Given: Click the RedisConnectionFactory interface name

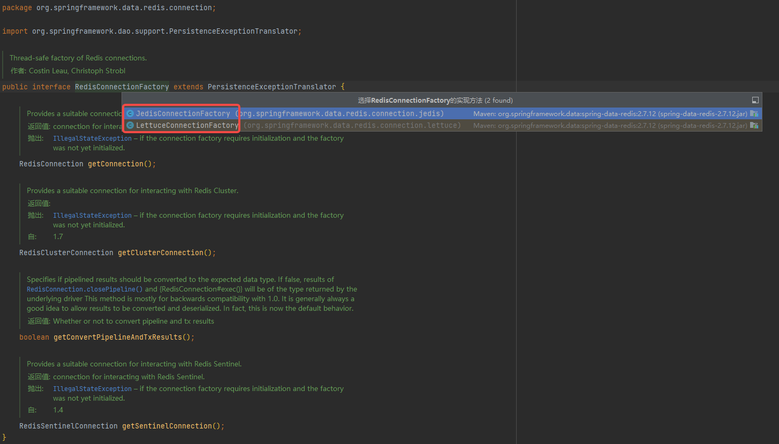Looking at the screenshot, I should [122, 86].
